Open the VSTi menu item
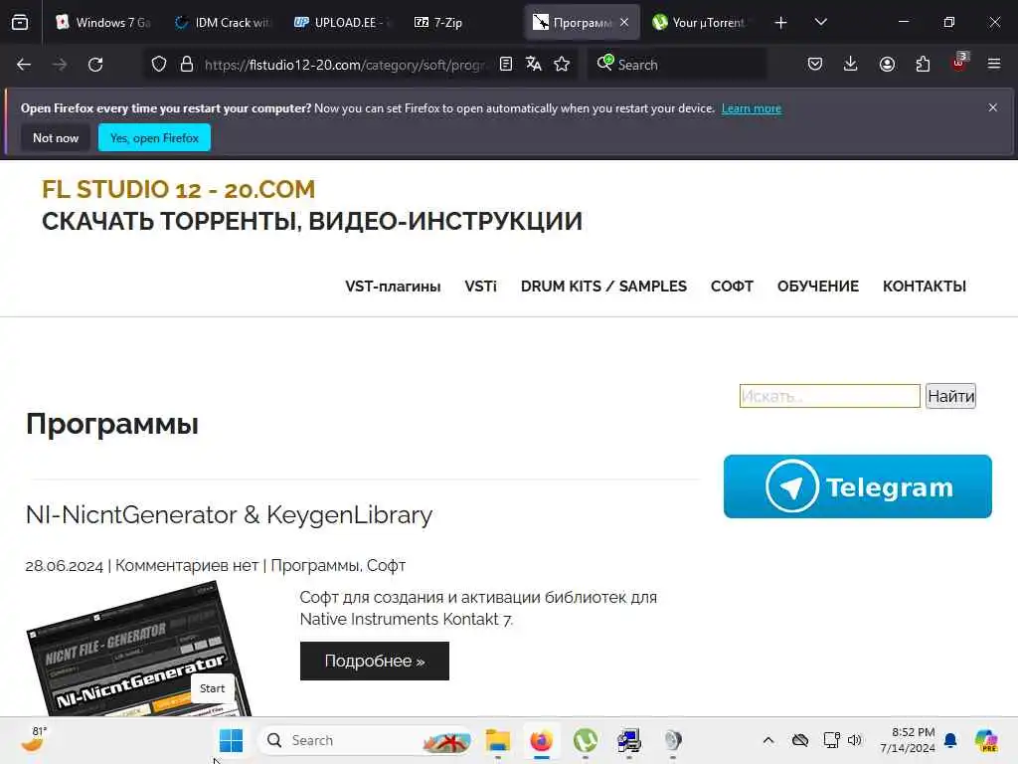 point(480,286)
